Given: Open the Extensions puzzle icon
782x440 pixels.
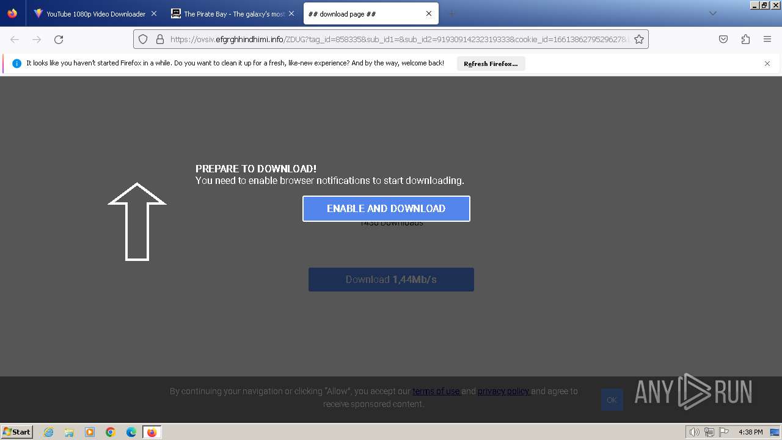Looking at the screenshot, I should tap(745, 39).
